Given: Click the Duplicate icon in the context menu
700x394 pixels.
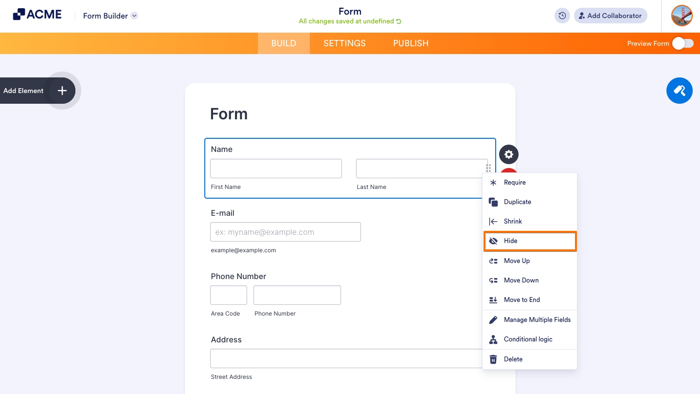Looking at the screenshot, I should point(493,202).
